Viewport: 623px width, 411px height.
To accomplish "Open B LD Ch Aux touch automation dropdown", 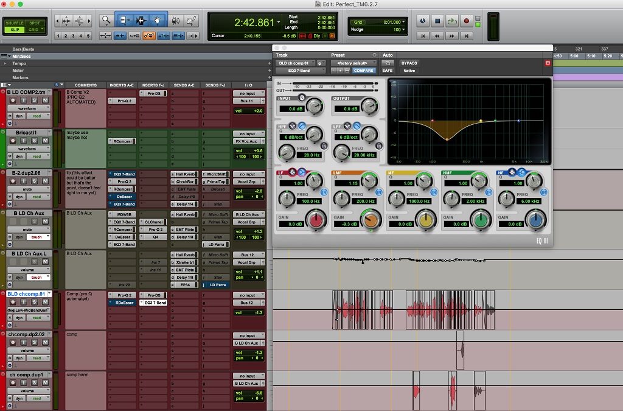I will point(38,237).
